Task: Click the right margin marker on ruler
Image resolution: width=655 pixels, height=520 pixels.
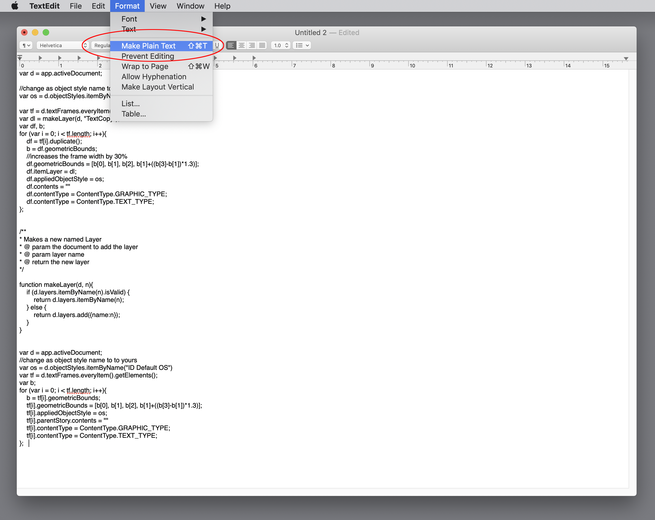Action: click(x=626, y=58)
